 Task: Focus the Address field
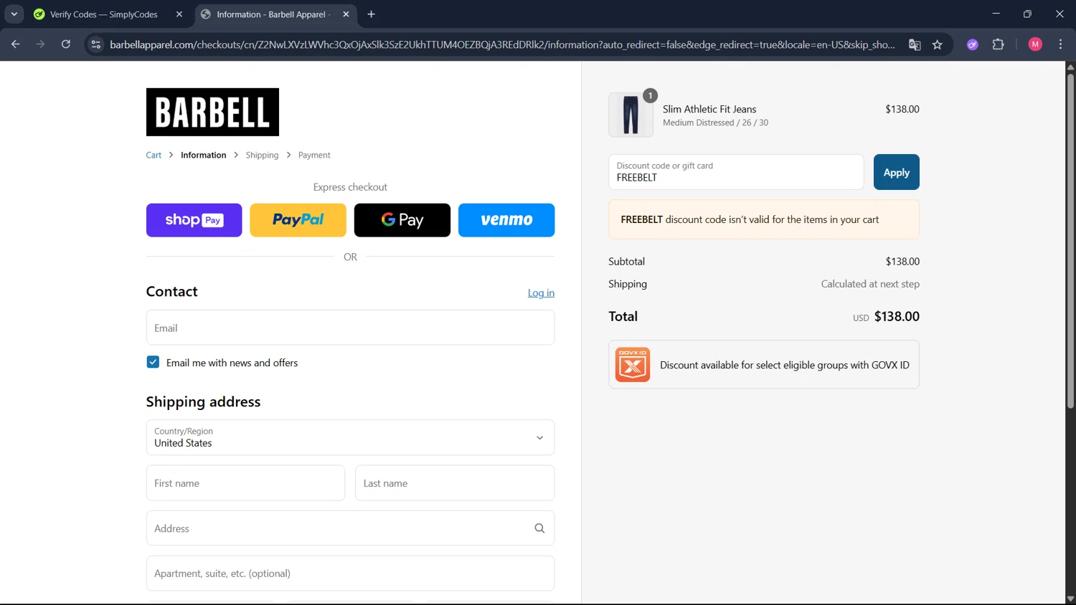[350, 528]
